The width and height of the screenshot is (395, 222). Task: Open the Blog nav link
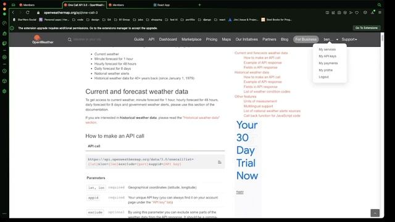tap(285, 39)
